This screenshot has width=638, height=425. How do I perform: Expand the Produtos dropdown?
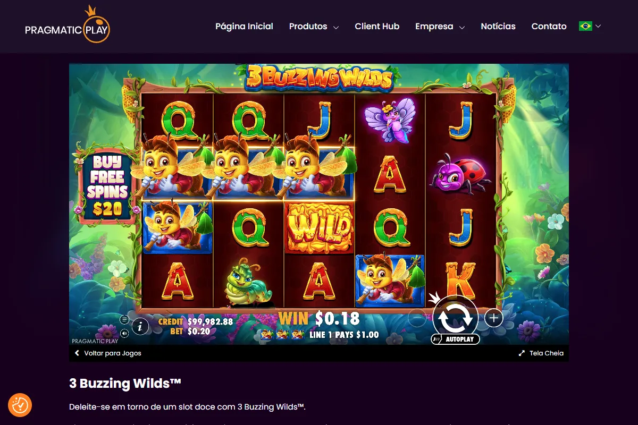(314, 26)
